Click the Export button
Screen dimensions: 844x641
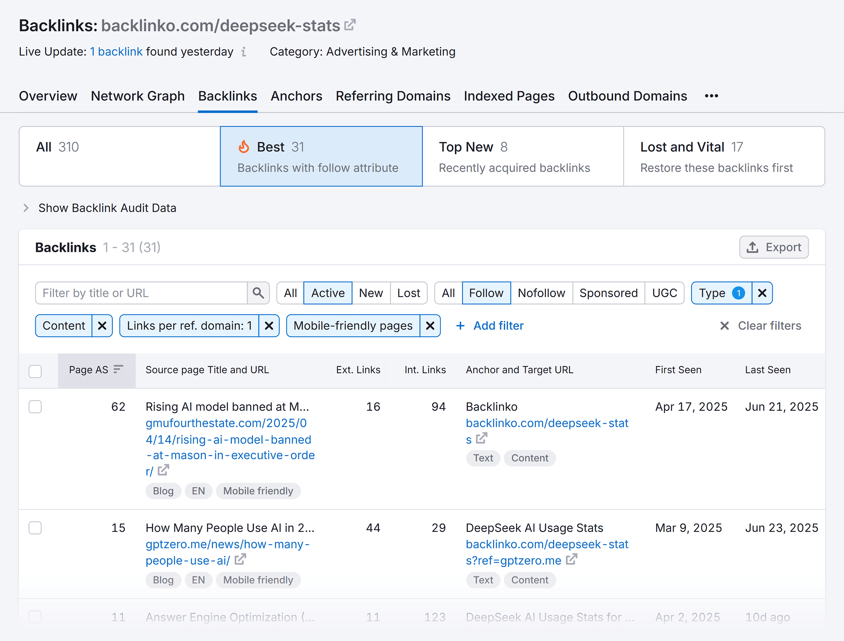774,248
